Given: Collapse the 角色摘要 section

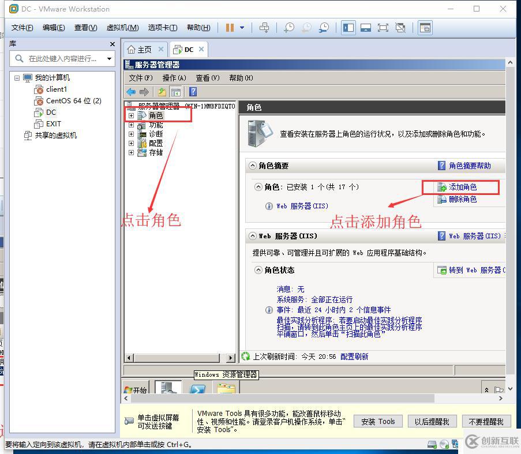Looking at the screenshot, I should pos(253,166).
